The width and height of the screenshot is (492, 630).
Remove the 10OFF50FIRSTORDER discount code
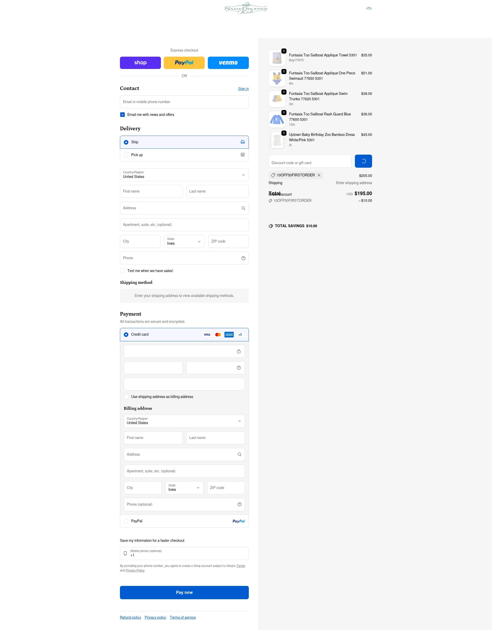point(319,175)
